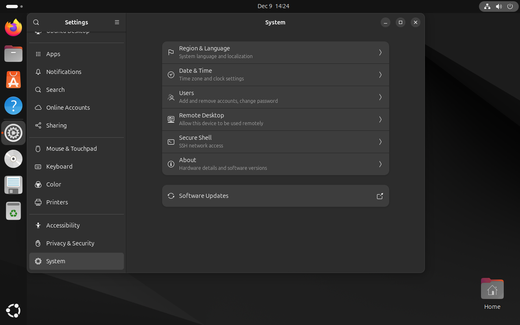
Task: Expand the Remote Desktop row chevron
Action: (380, 119)
